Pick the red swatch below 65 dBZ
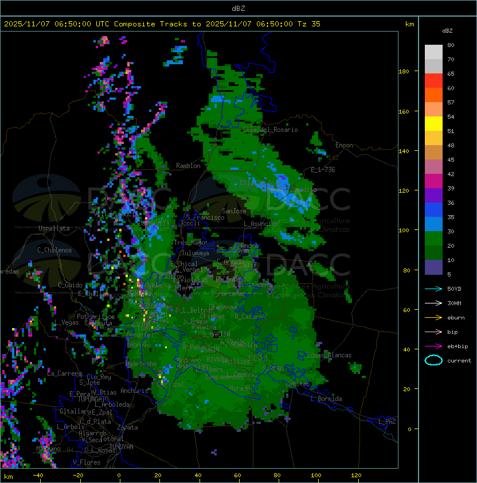477x483 pixels. [433, 81]
